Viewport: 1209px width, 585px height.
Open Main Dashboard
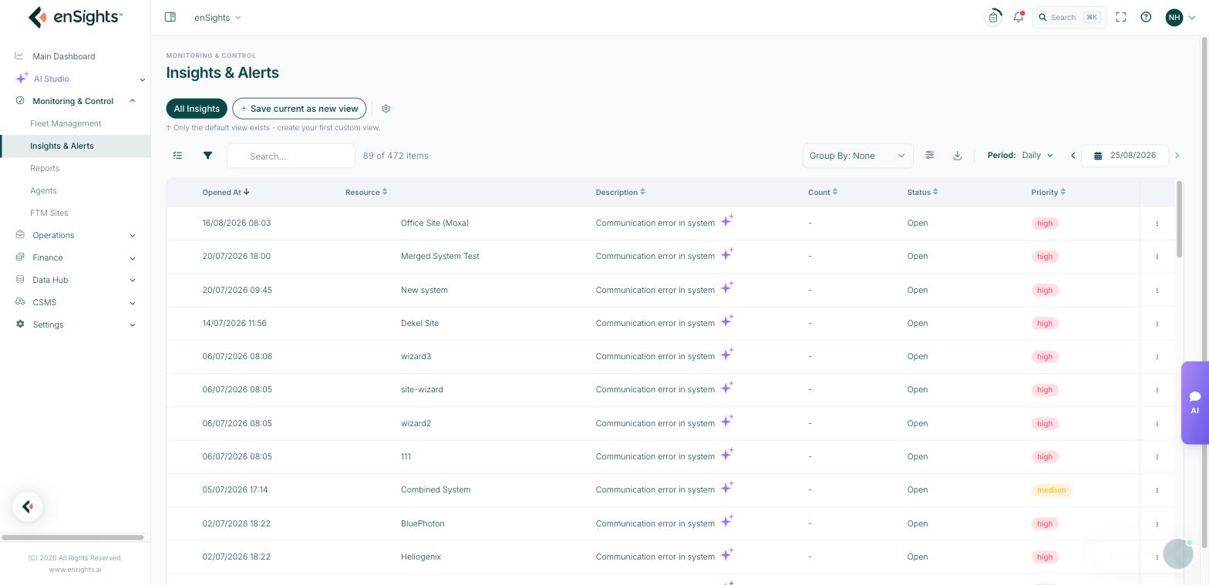point(64,56)
